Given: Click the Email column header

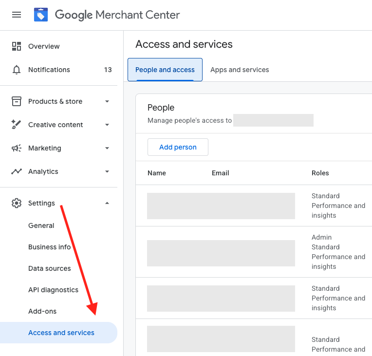Looking at the screenshot, I should (221, 173).
